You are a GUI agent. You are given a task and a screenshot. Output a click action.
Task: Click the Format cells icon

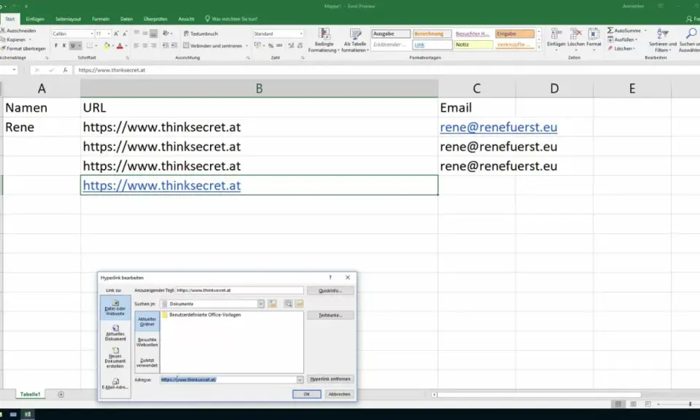pos(594,34)
